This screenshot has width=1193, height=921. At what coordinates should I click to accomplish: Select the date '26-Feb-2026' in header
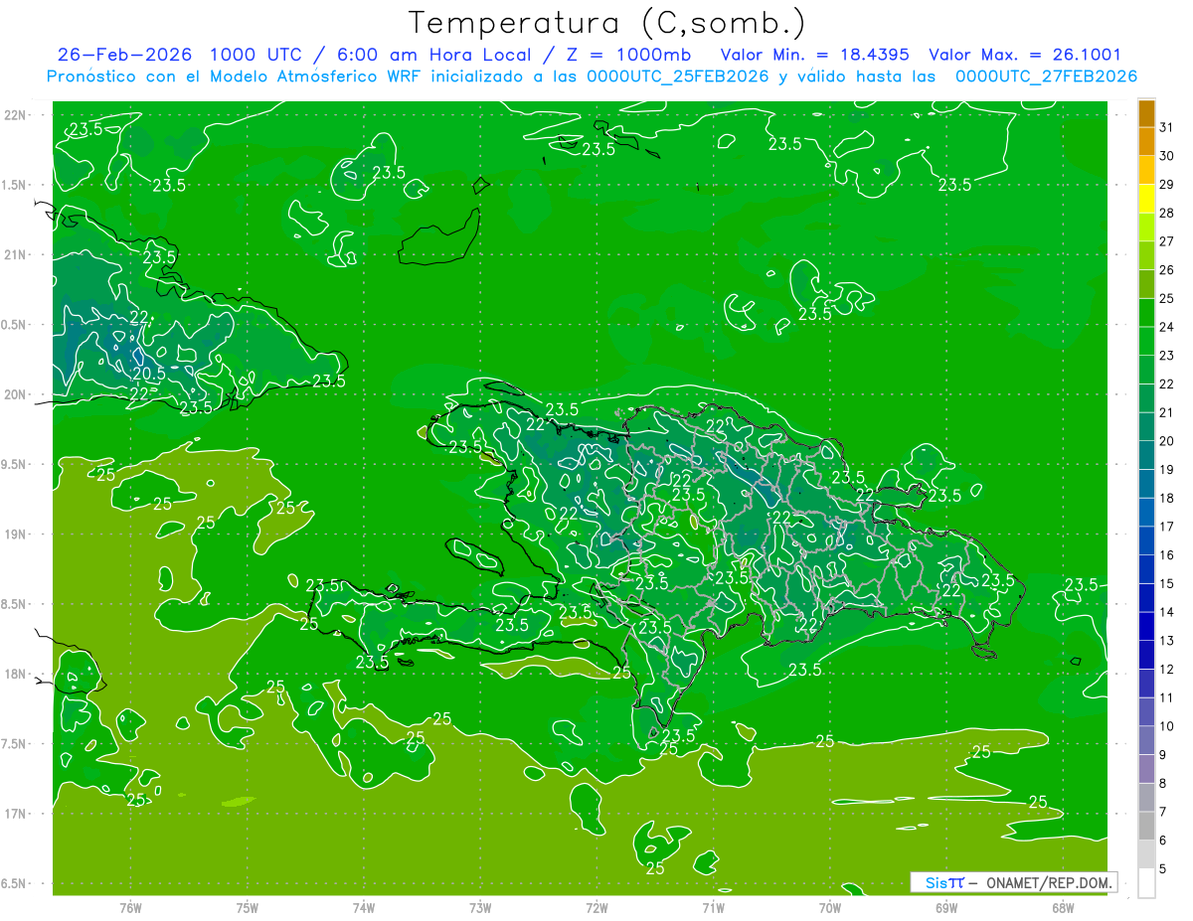[x=124, y=55]
